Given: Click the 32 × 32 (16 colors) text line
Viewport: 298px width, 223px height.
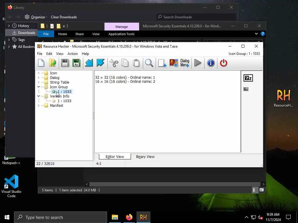Looking at the screenshot, I should [x=125, y=77].
